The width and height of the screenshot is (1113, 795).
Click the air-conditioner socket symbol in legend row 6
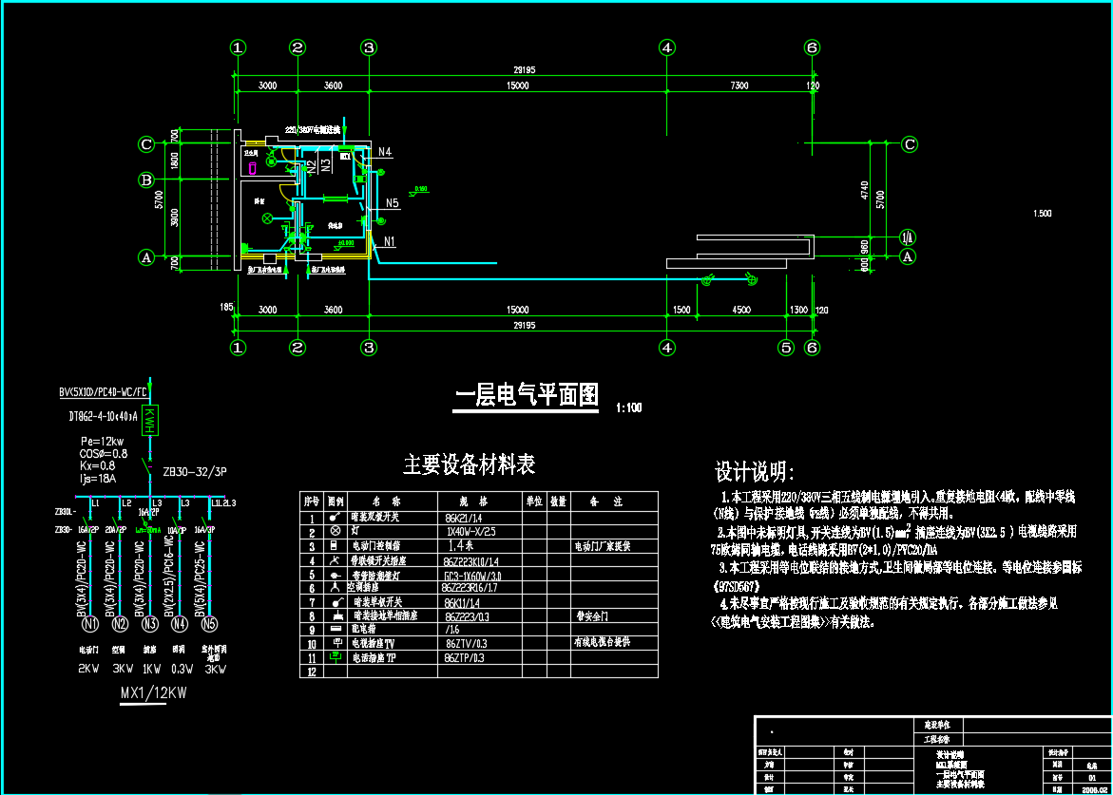pos(335,587)
